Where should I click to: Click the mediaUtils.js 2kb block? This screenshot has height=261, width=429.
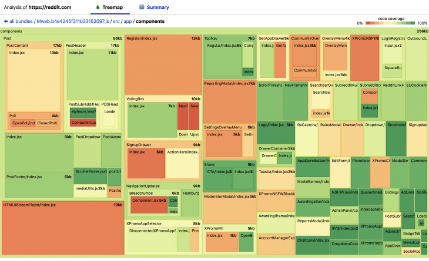90,191
